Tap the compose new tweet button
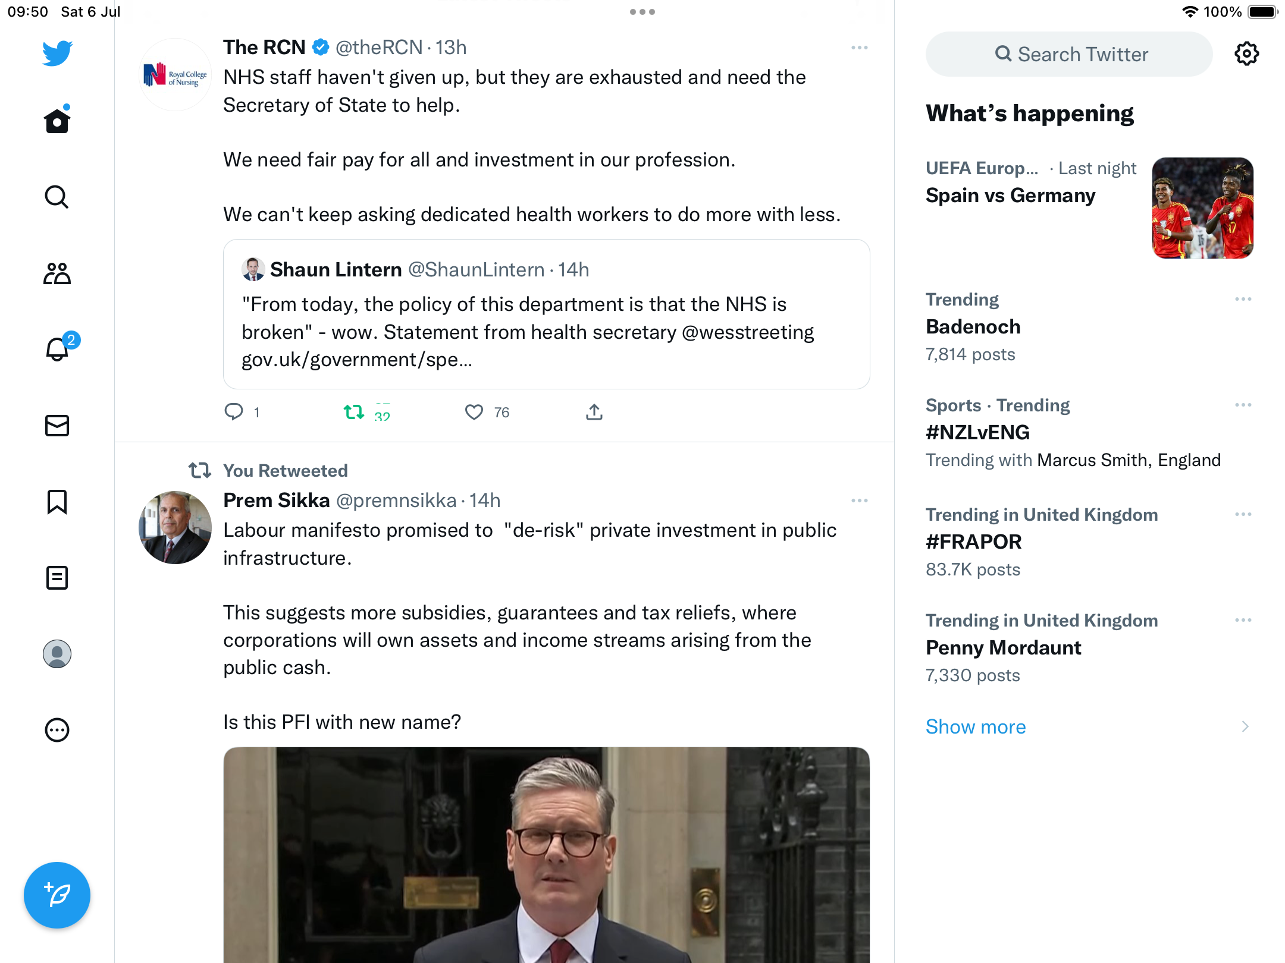1285x963 pixels. [57, 895]
